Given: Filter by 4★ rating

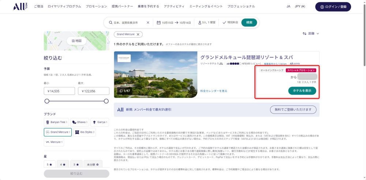Looking at the screenshot, I should click(x=63, y=164).
